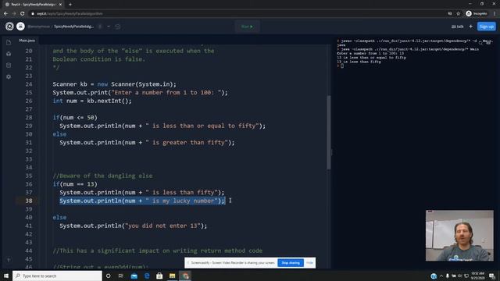Open Edge browser on taskbar
500x281 pixels.
[147, 276]
